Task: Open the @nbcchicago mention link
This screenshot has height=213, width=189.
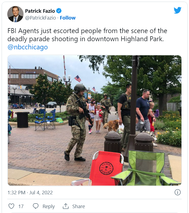Action: (28, 47)
